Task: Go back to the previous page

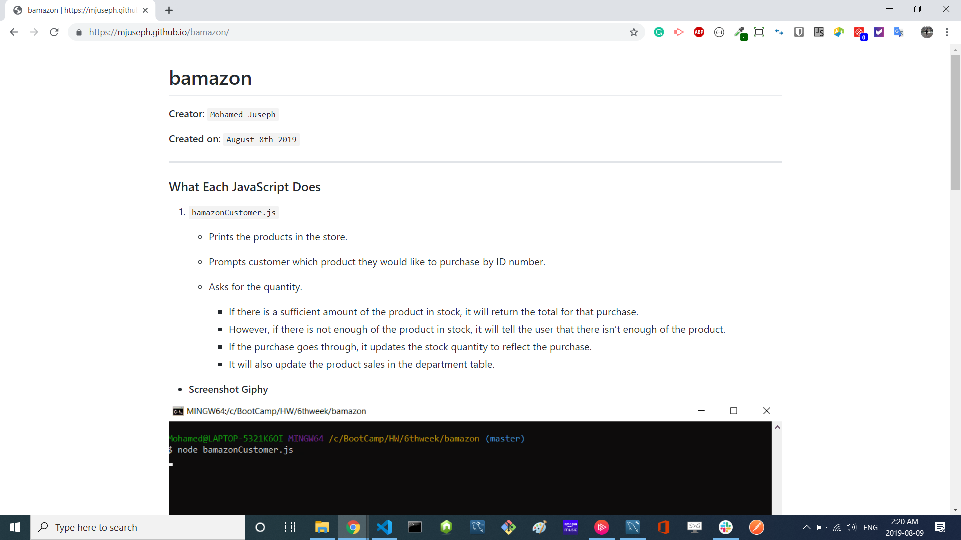Action: 14,32
